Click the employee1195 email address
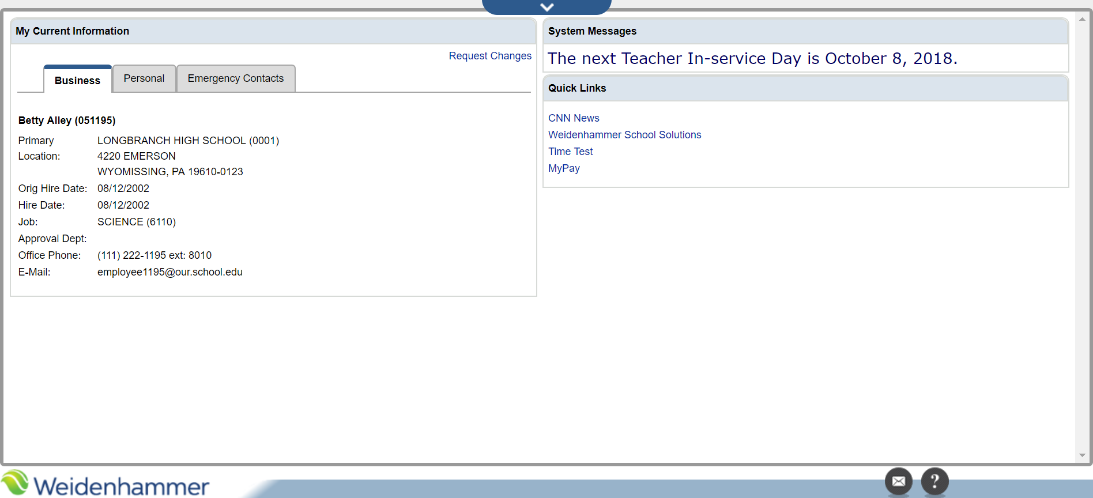This screenshot has width=1093, height=498. [x=169, y=272]
